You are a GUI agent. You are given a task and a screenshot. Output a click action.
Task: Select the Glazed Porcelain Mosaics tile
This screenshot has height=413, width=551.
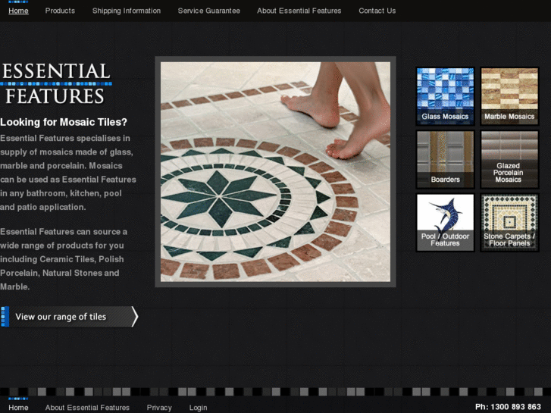point(509,158)
